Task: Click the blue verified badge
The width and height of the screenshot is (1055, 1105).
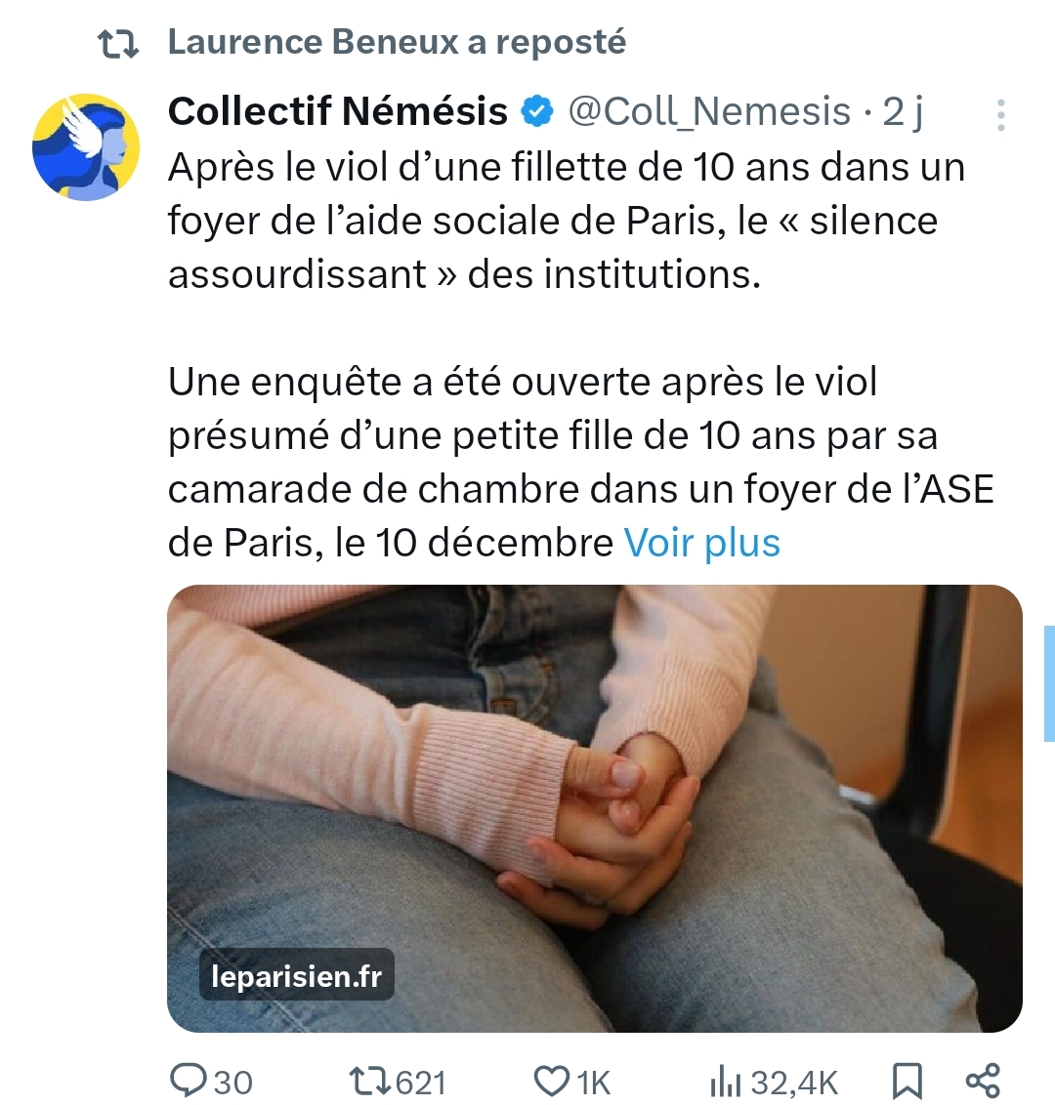Action: pyautogui.click(x=536, y=112)
